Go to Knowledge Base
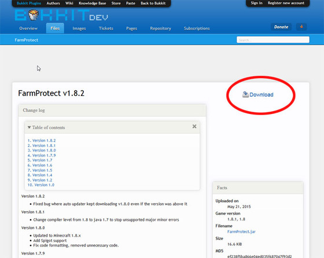This screenshot has width=324, height=258. (93, 3)
